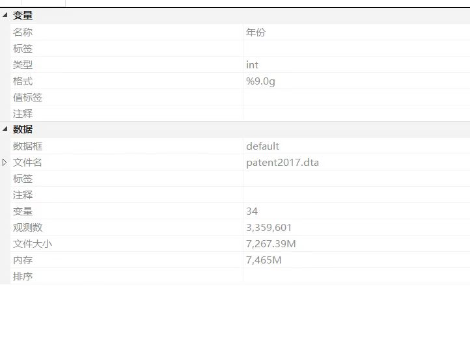470x339 pixels.
Task: Click the empty variable 标签 value field
Action: click(355, 48)
